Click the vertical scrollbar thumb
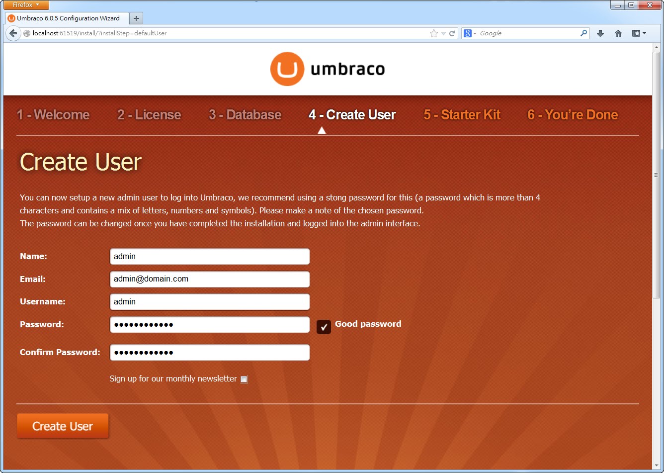The image size is (664, 473). pos(656,175)
